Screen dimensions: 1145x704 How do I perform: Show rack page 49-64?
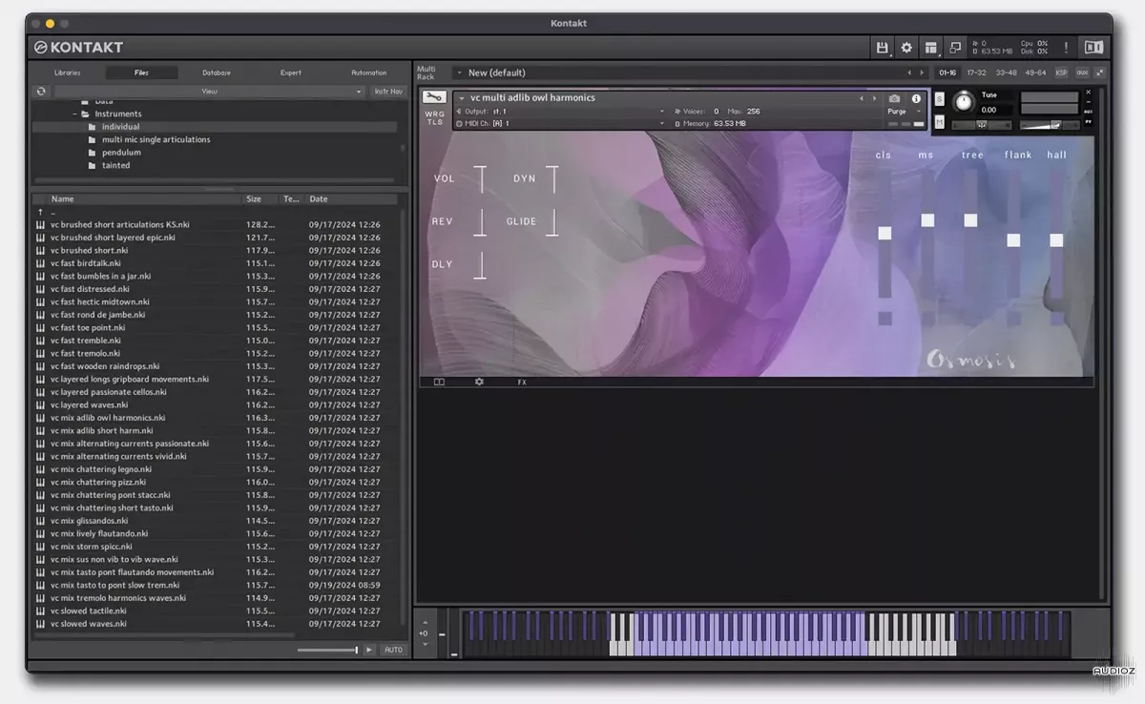click(1035, 72)
